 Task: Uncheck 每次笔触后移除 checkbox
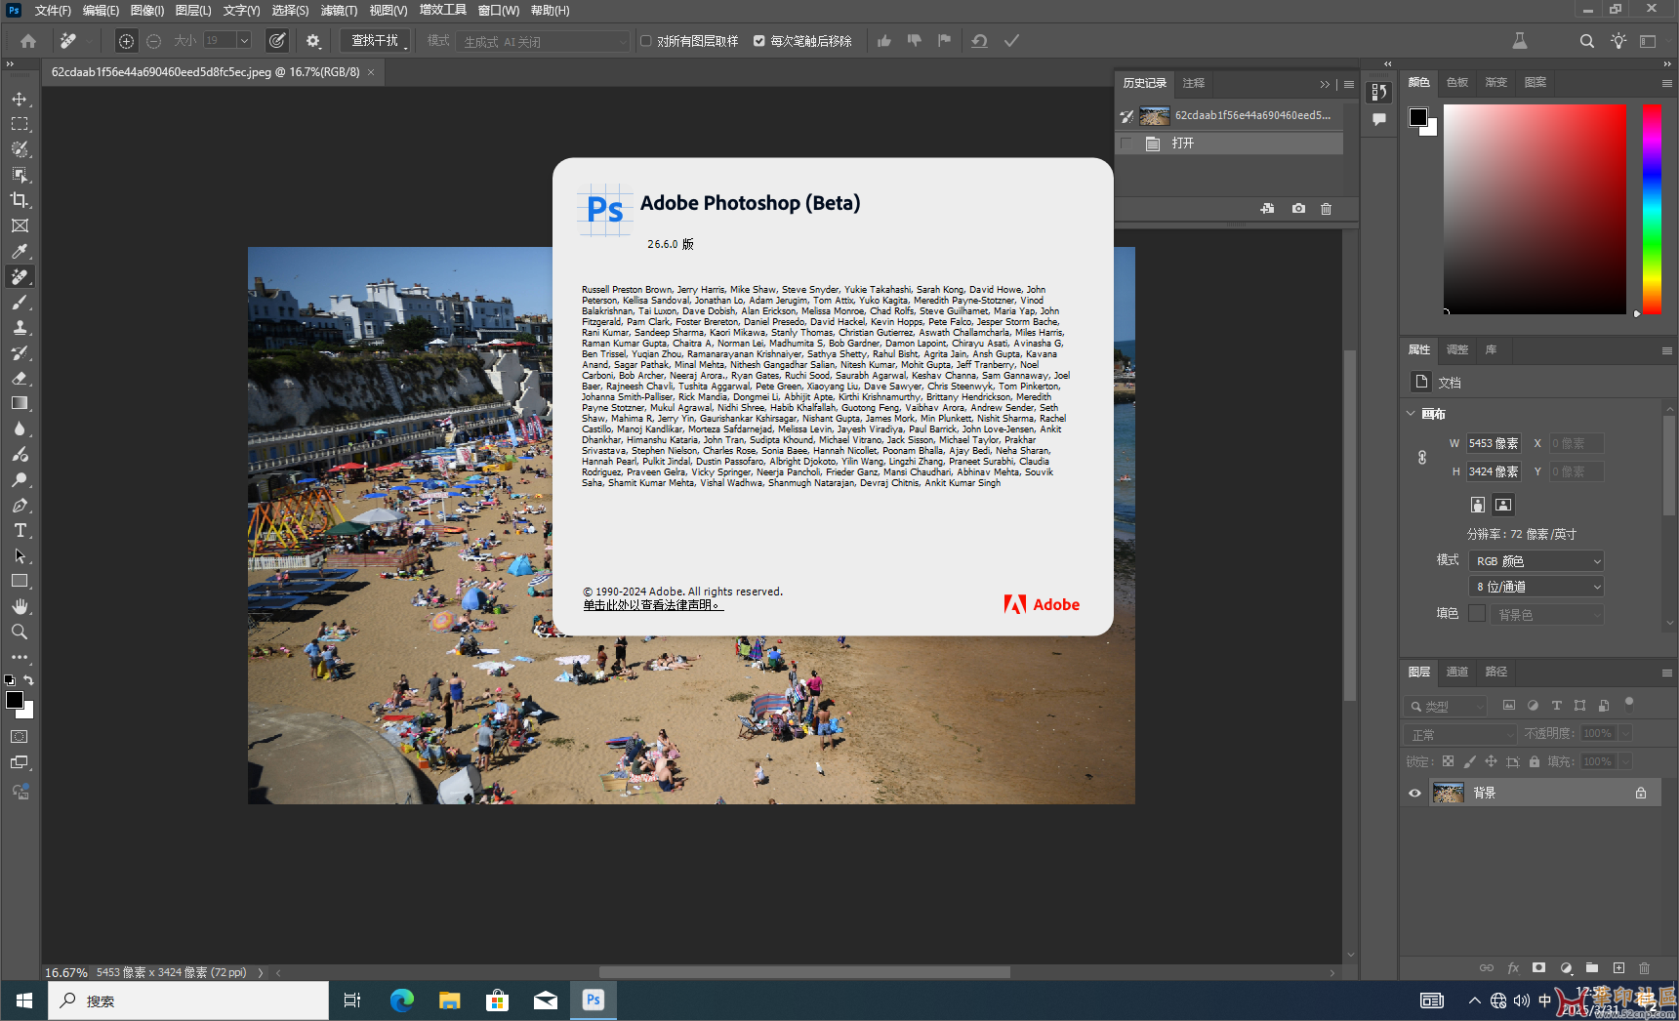[759, 41]
